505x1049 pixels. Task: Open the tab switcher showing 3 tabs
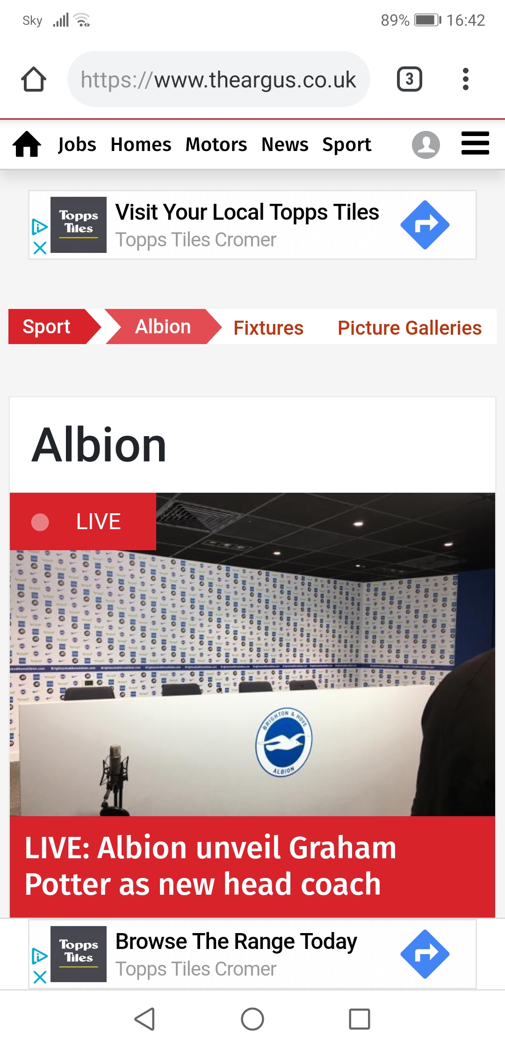pos(410,79)
